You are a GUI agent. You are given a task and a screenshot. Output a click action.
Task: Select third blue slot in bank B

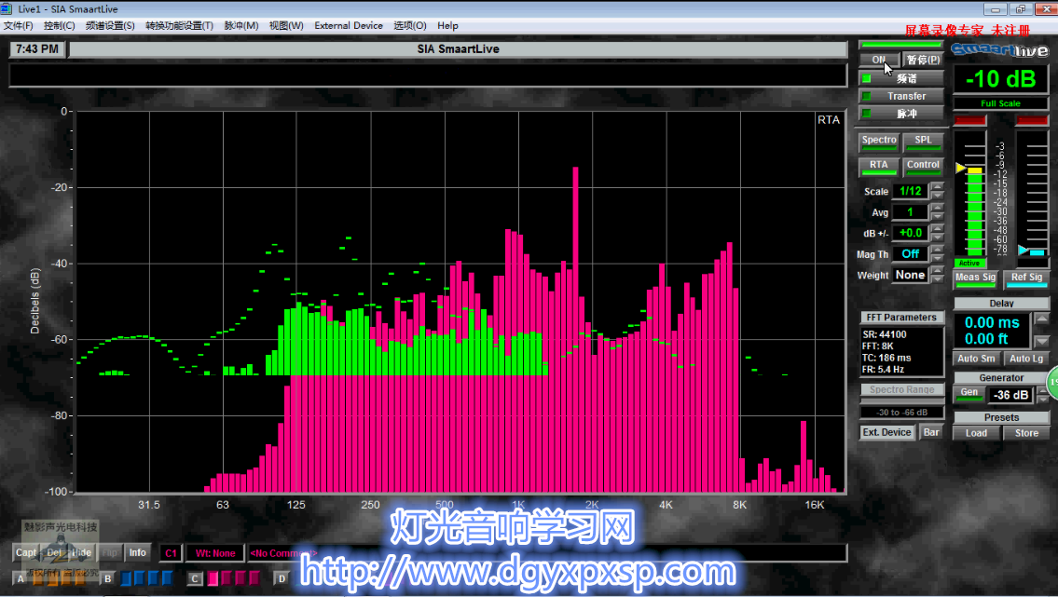[154, 578]
